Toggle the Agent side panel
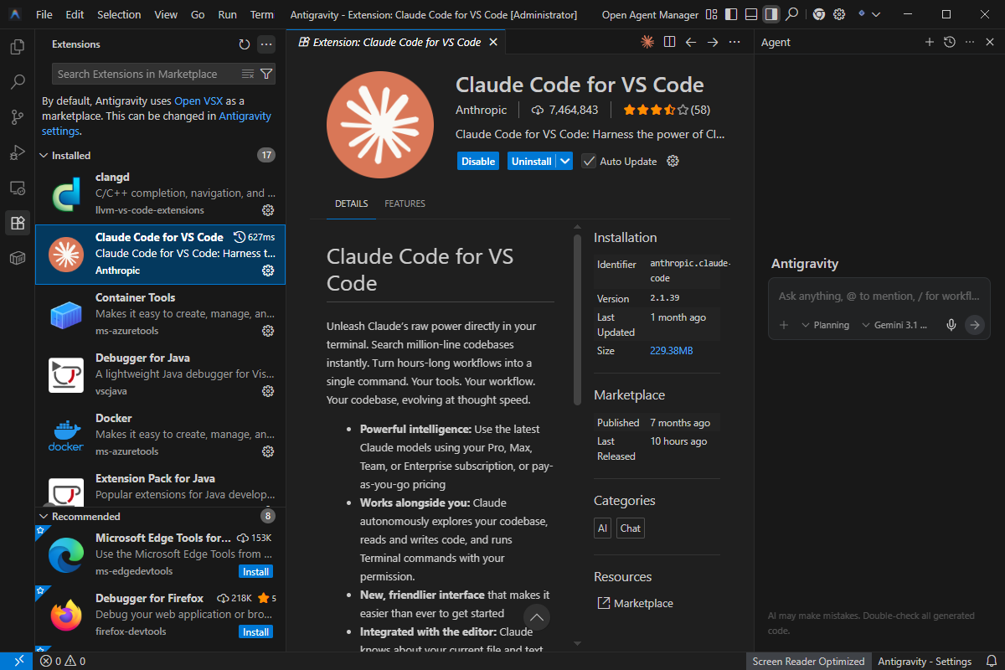 point(771,14)
